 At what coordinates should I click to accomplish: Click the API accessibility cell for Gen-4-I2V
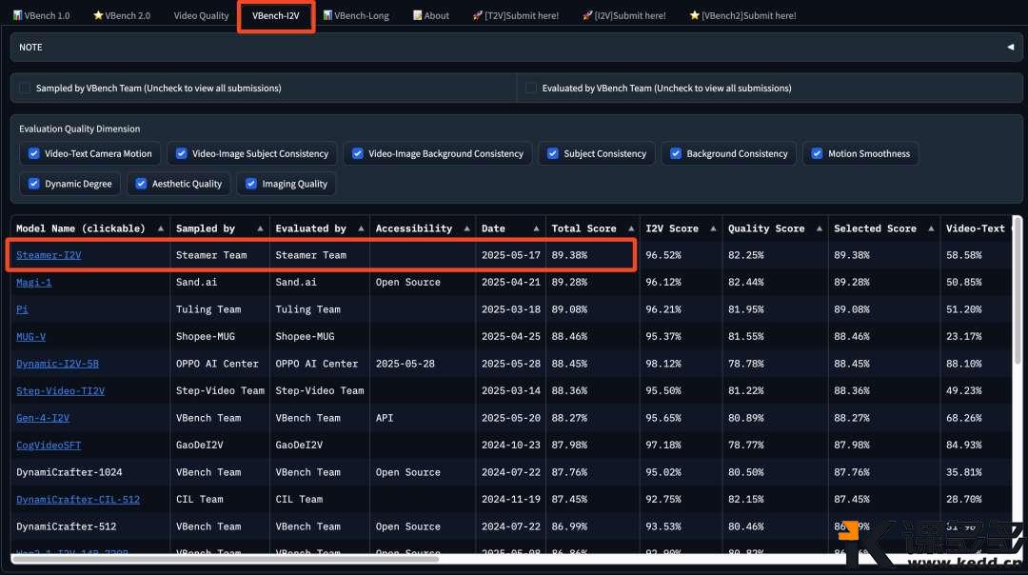(385, 418)
